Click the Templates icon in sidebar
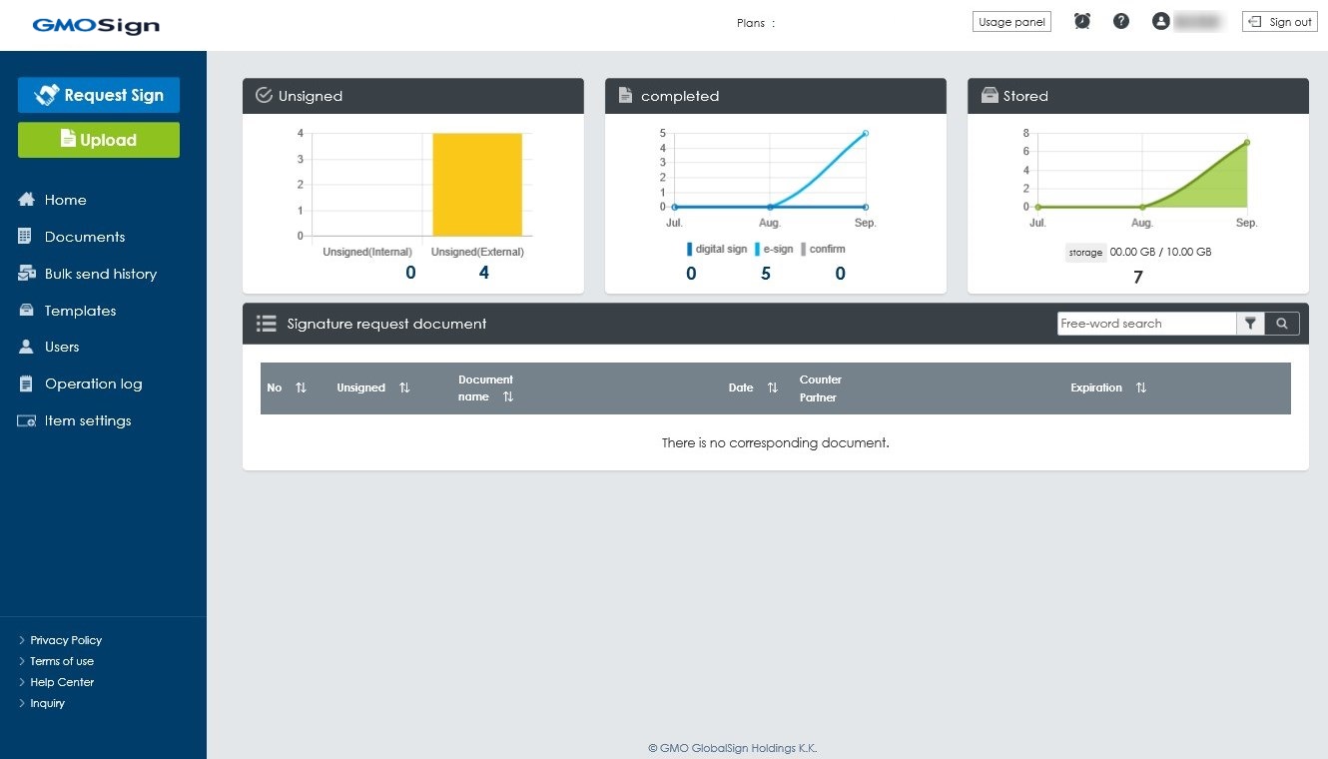Image resolution: width=1328 pixels, height=759 pixels. (x=27, y=311)
